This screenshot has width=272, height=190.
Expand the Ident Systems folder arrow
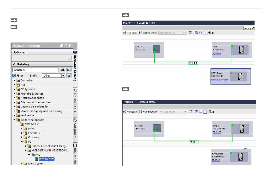coord(22,163)
